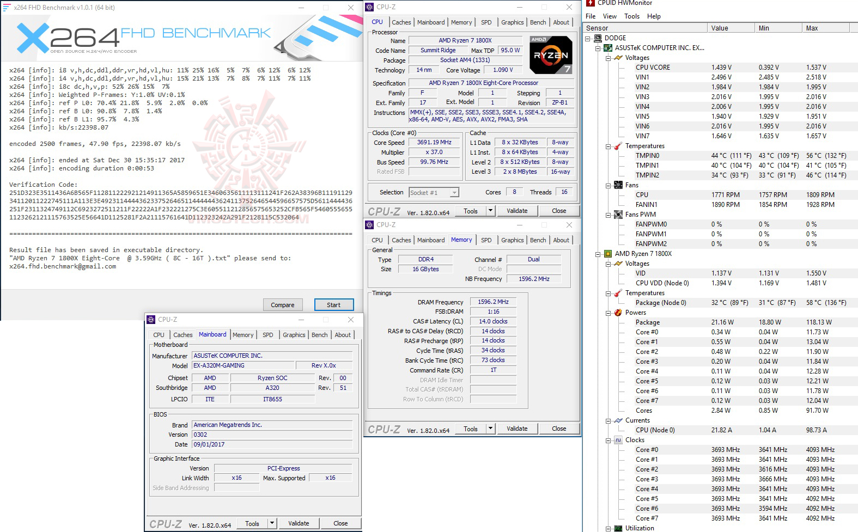
Task: Click the Clocks icon in HWMonitor tree
Action: [x=618, y=440]
